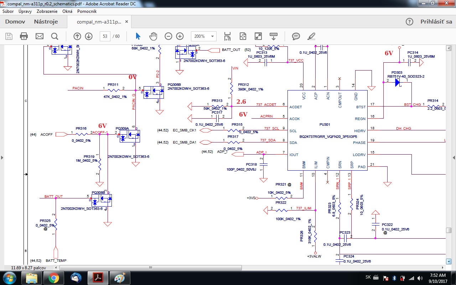
Task: Go to previous page arrow
Action: click(x=77, y=36)
